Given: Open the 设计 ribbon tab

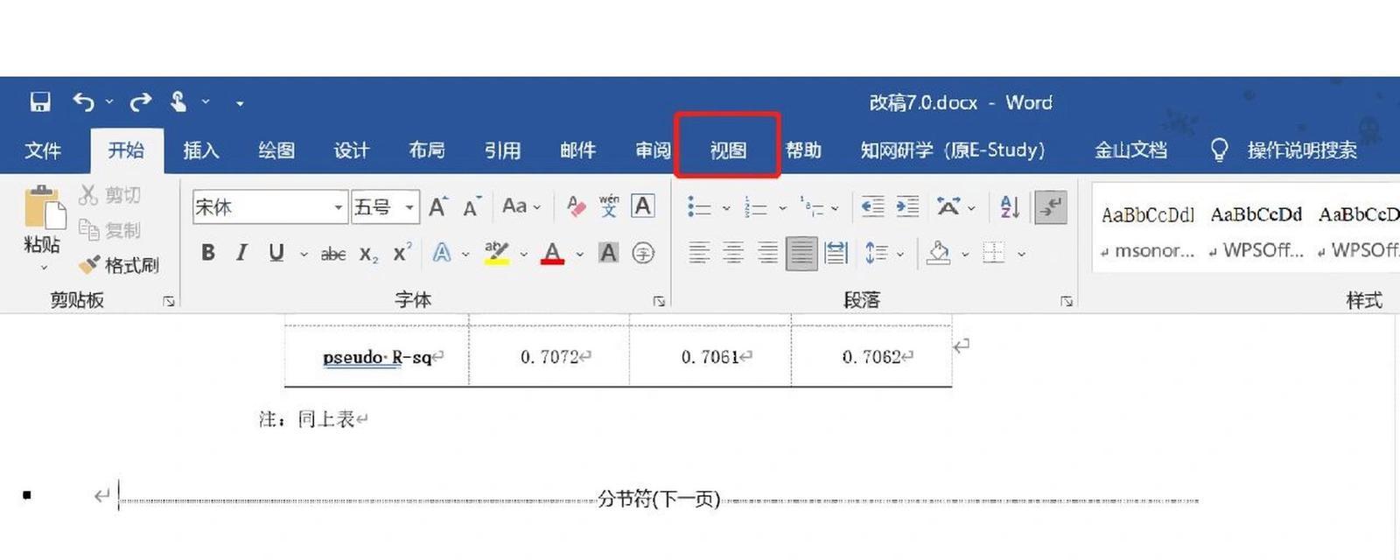Looking at the screenshot, I should click(x=352, y=150).
